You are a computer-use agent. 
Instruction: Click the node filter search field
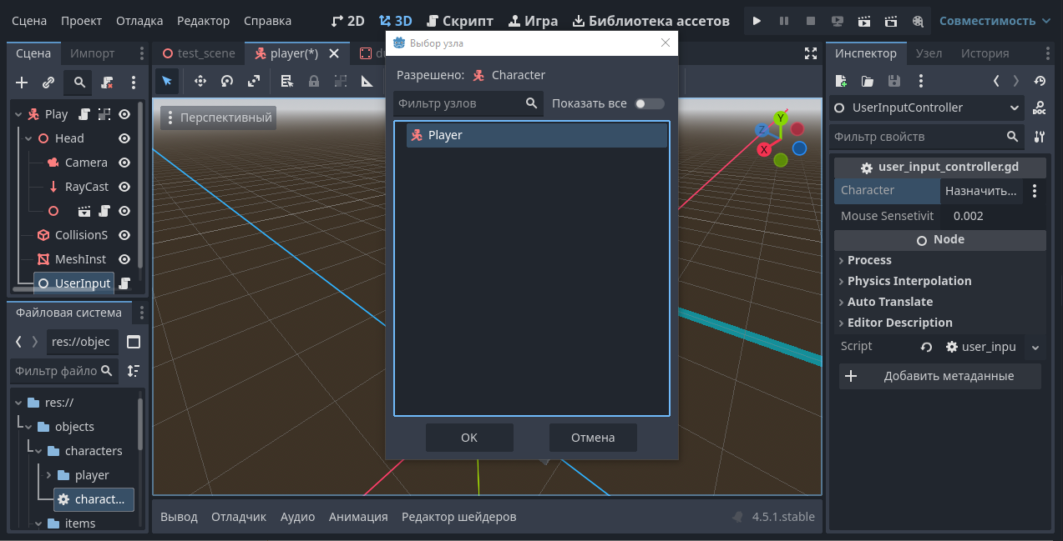[459, 103]
